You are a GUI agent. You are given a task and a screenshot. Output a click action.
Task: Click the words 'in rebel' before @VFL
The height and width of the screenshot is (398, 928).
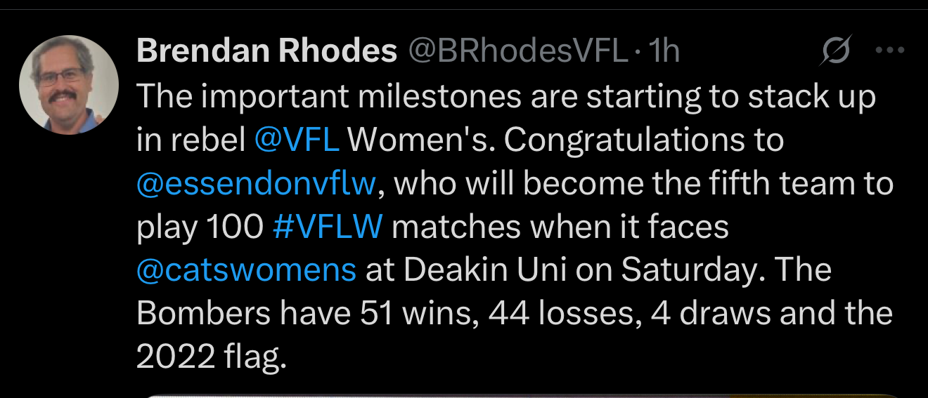click(191, 140)
